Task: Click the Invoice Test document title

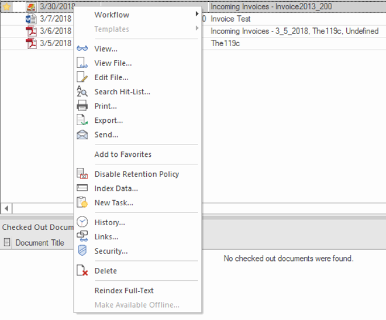Action: tap(230, 19)
